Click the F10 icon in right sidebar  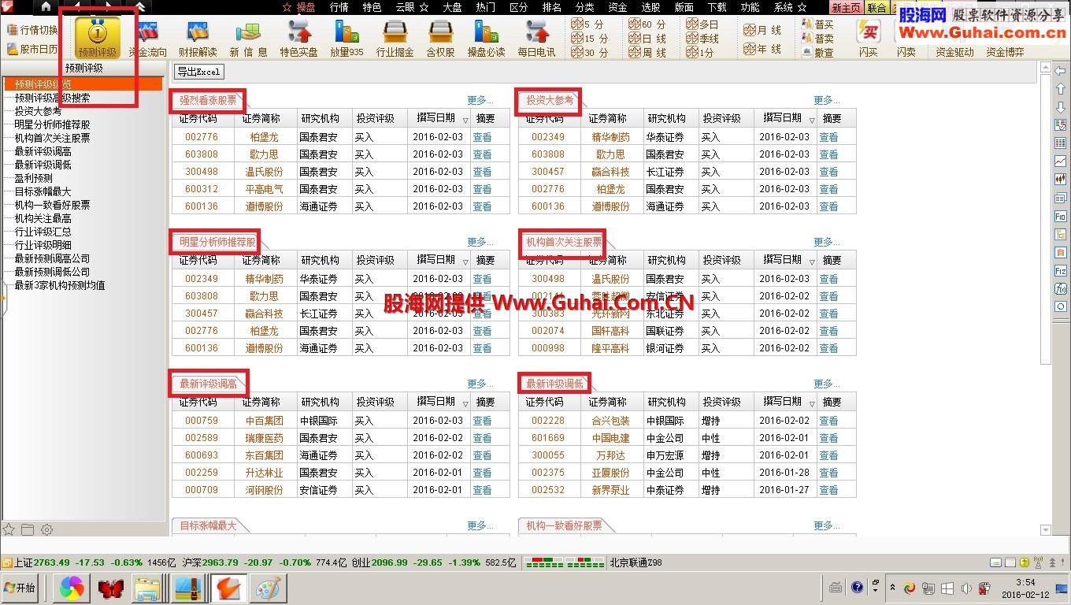tap(1060, 216)
